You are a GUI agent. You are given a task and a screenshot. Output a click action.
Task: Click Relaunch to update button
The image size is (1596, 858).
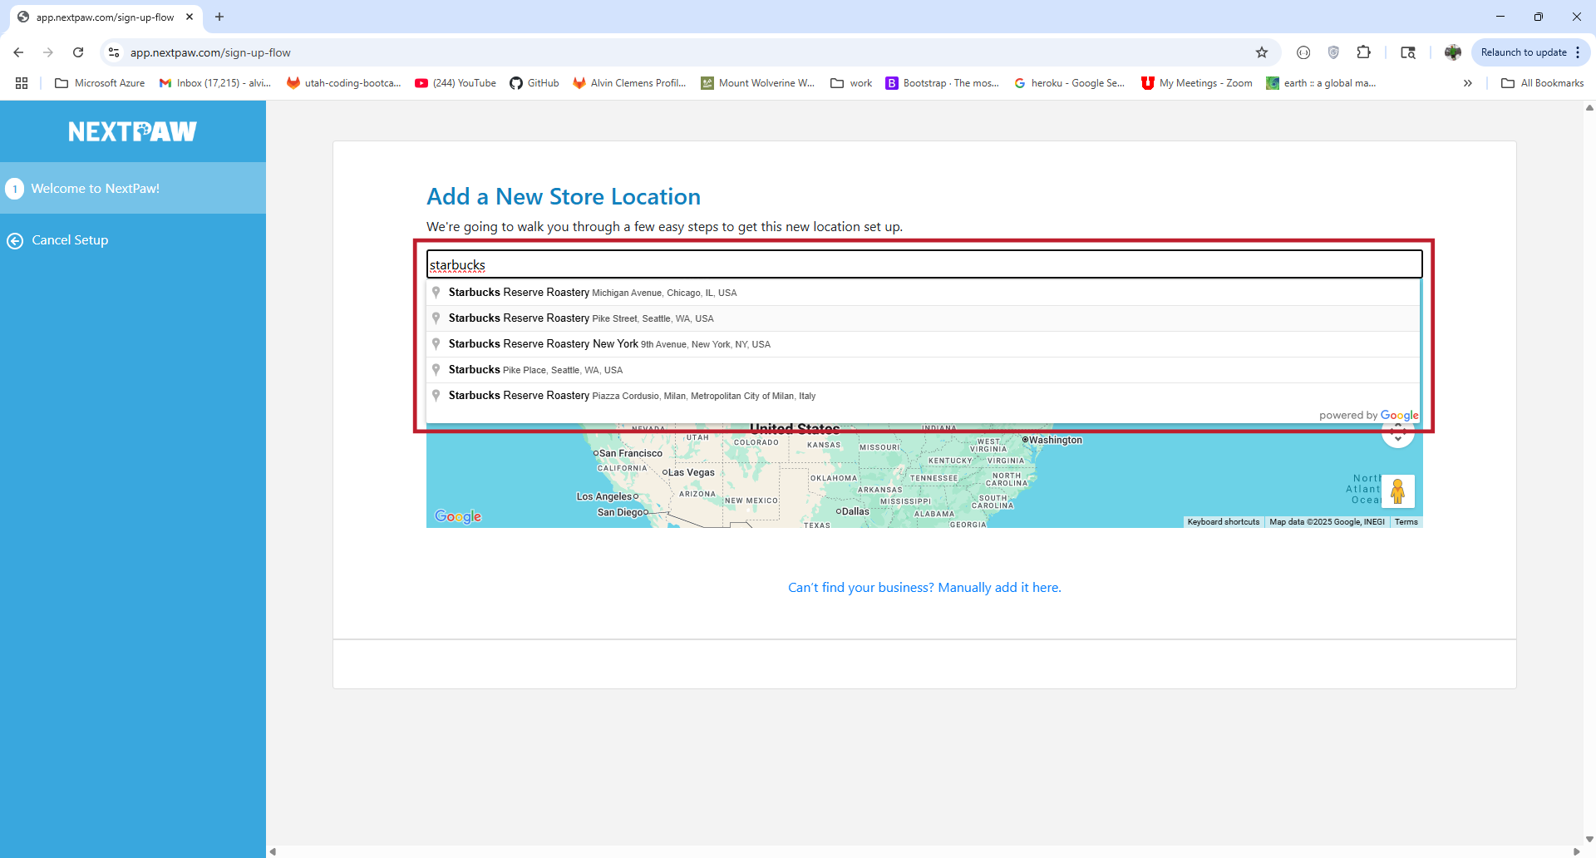point(1524,52)
